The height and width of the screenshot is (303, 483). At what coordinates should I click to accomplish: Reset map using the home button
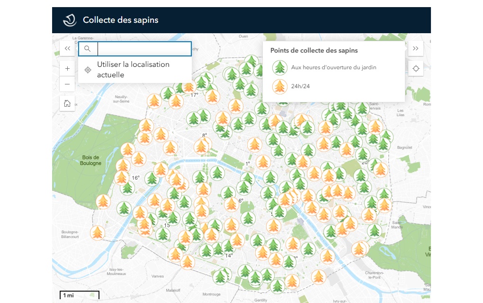67,103
